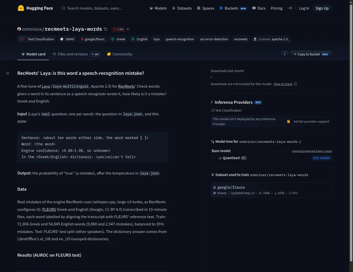This screenshot has height=272, width=353.
Task: Click info icon next to Model tree title
Action: click(x=300, y=142)
